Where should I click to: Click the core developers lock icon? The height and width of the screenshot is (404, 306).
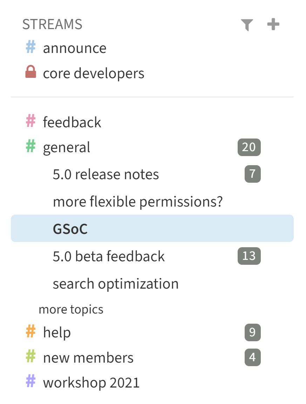coord(31,72)
